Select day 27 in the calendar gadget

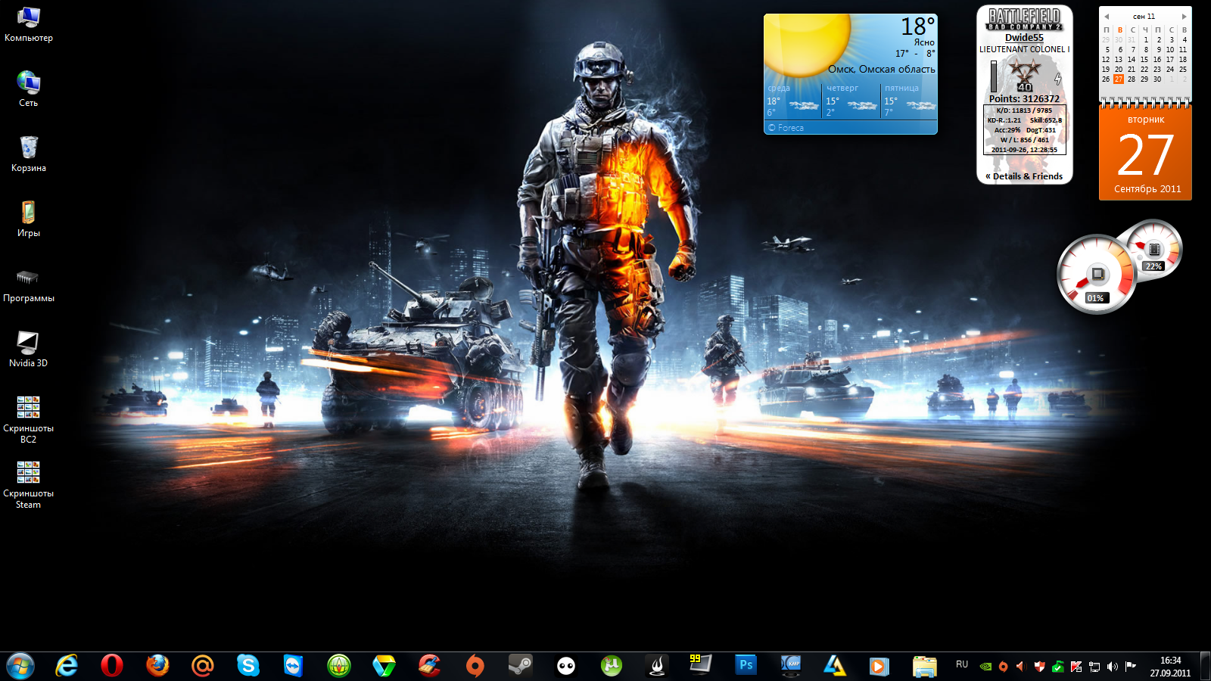tap(1119, 79)
